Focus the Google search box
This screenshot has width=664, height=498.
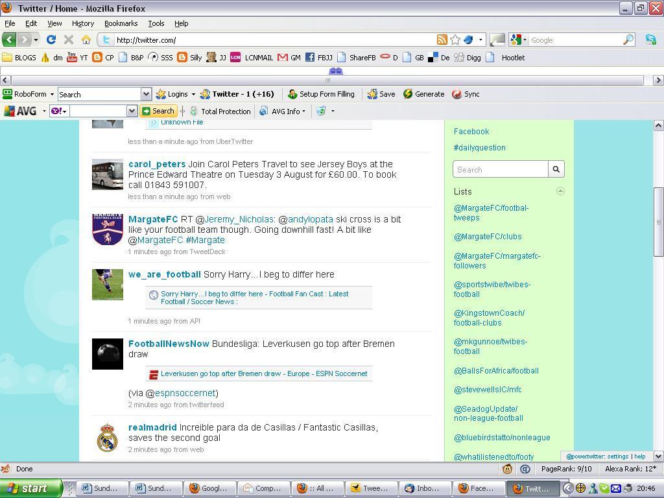coord(575,40)
